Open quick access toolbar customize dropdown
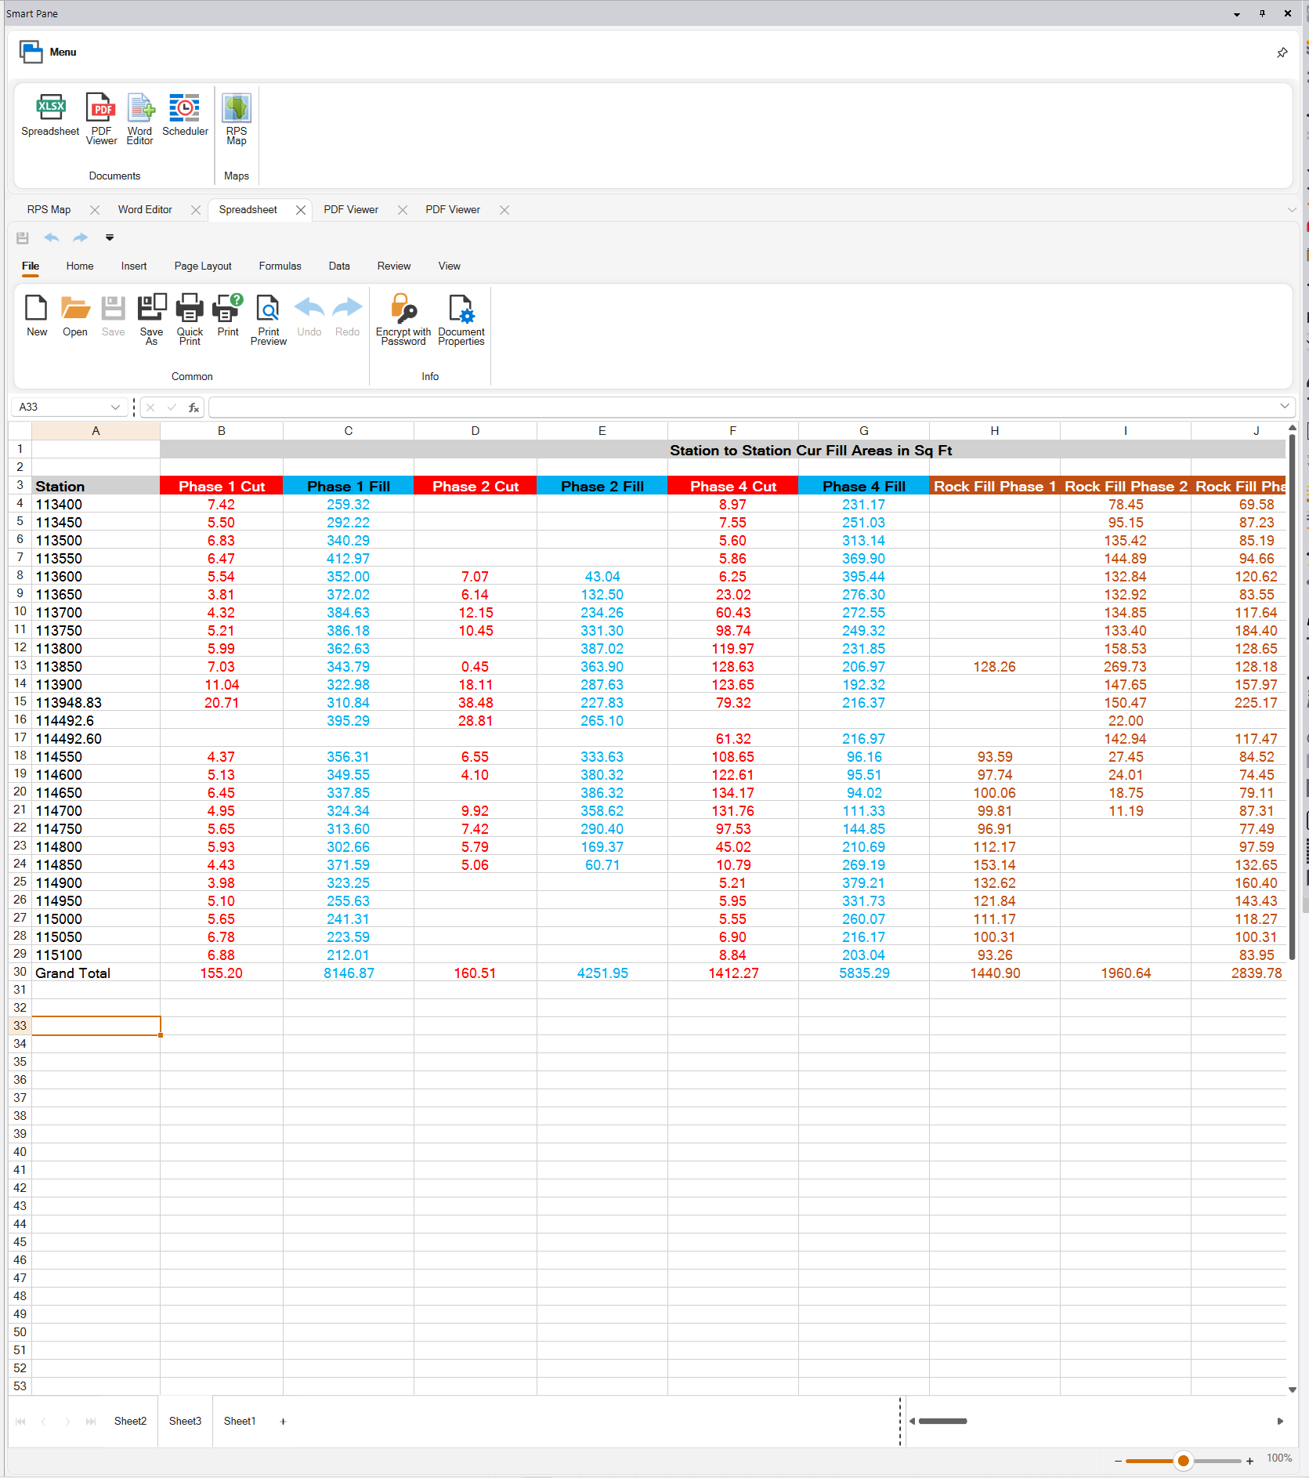1309x1478 pixels. 110,237
